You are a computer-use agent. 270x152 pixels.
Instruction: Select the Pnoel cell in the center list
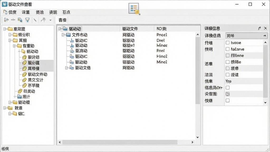162,35
